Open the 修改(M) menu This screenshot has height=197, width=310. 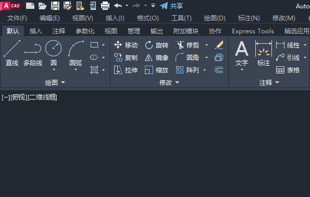pyautogui.click(x=283, y=18)
